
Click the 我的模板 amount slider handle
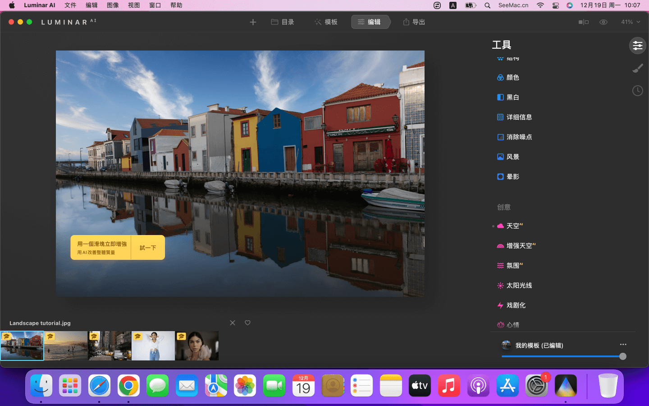click(x=622, y=356)
